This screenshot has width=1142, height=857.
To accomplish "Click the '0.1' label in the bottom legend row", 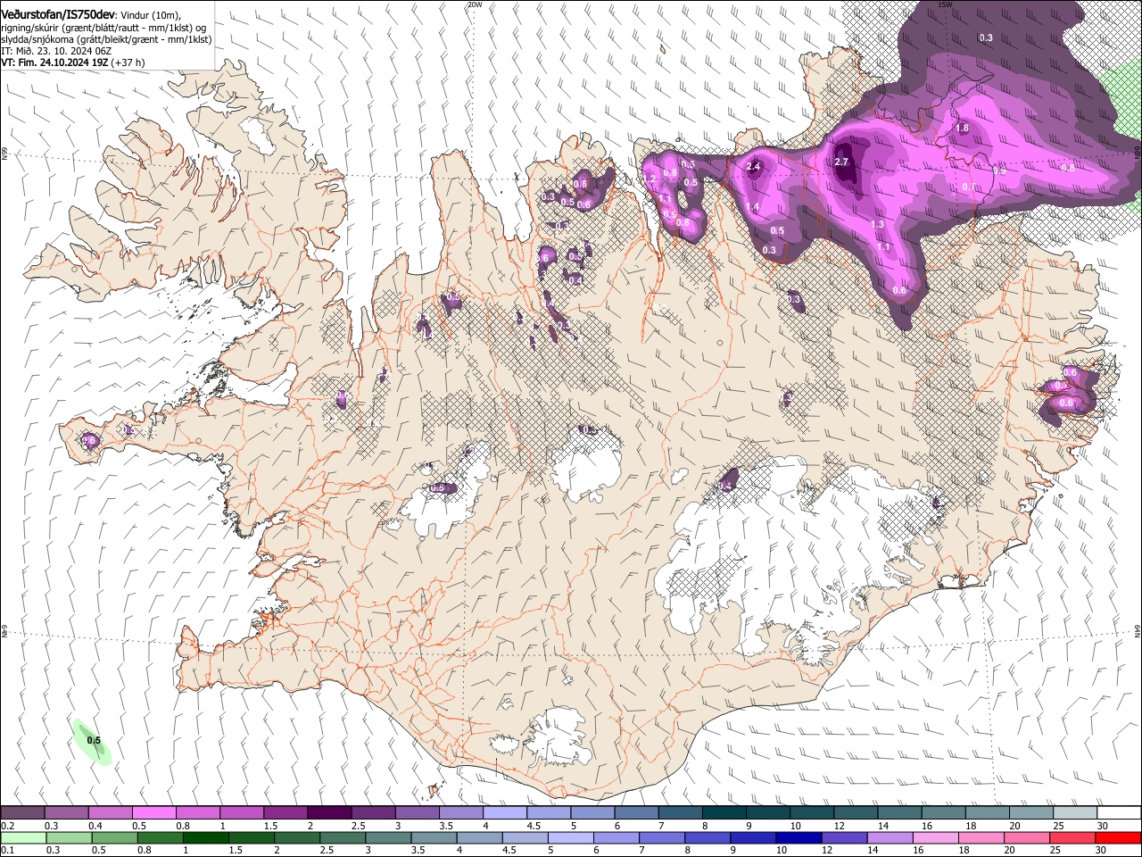I will (8, 851).
